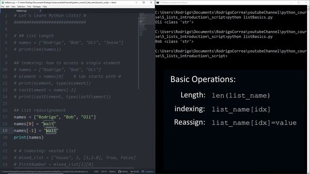Viewport: 310px width, 174px height.
Task: Select the listBasics.py editor tab
Action: (x=21, y=11)
